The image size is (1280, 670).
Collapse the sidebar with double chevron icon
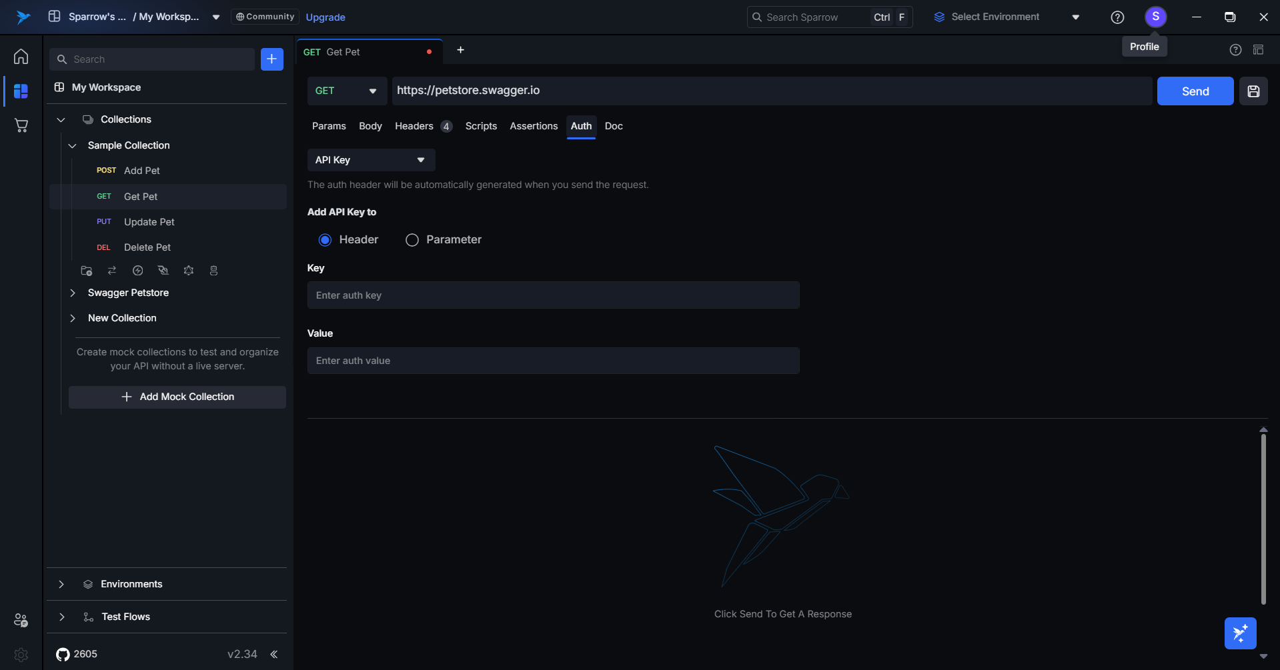[273, 654]
